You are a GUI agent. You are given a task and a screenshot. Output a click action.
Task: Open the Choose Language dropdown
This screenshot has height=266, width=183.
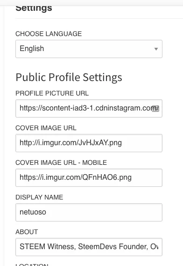tap(89, 49)
